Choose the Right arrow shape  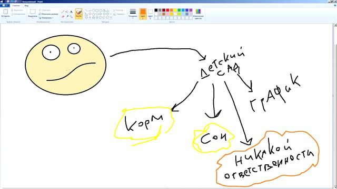(x=101, y=14)
